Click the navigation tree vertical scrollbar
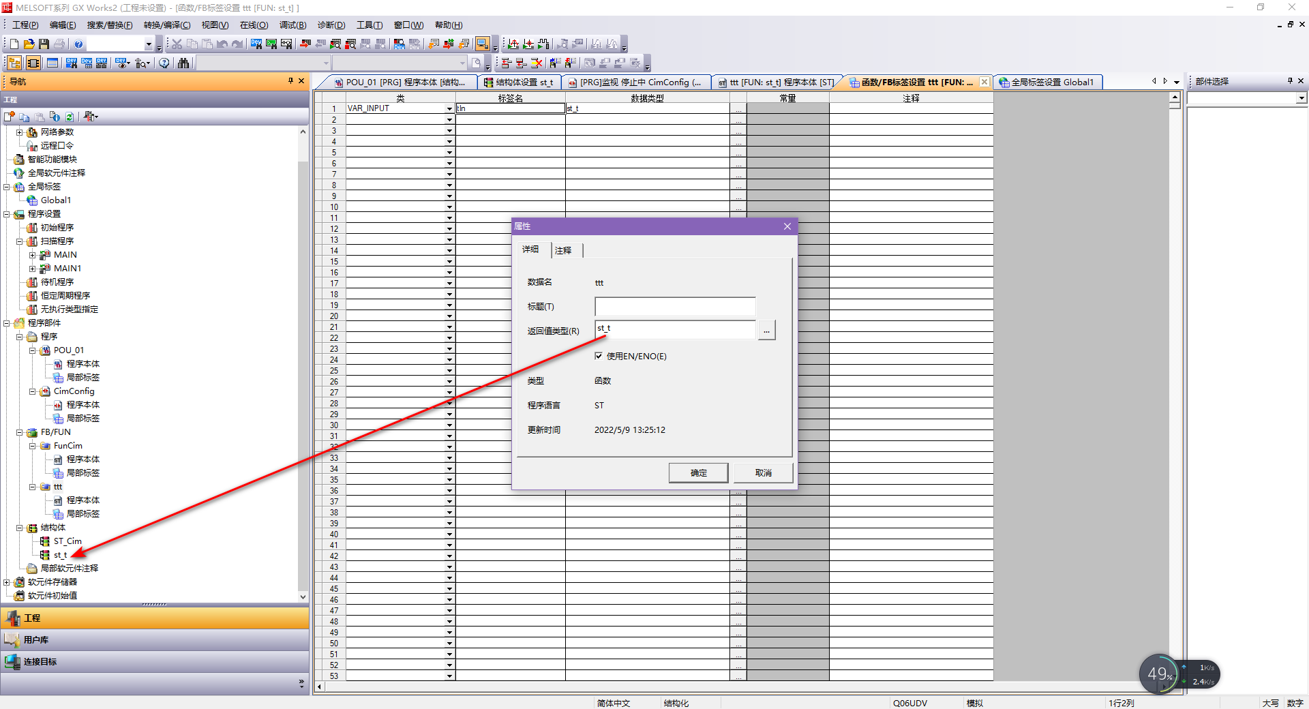 pos(303,341)
